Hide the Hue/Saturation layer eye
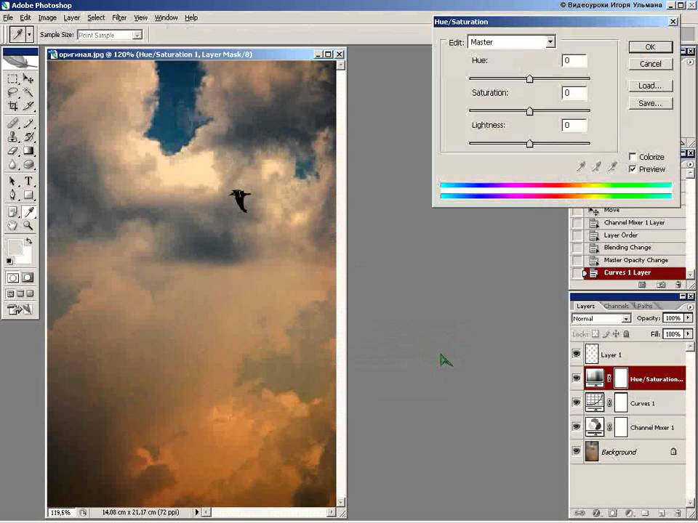The height and width of the screenshot is (523, 698). pyautogui.click(x=577, y=378)
